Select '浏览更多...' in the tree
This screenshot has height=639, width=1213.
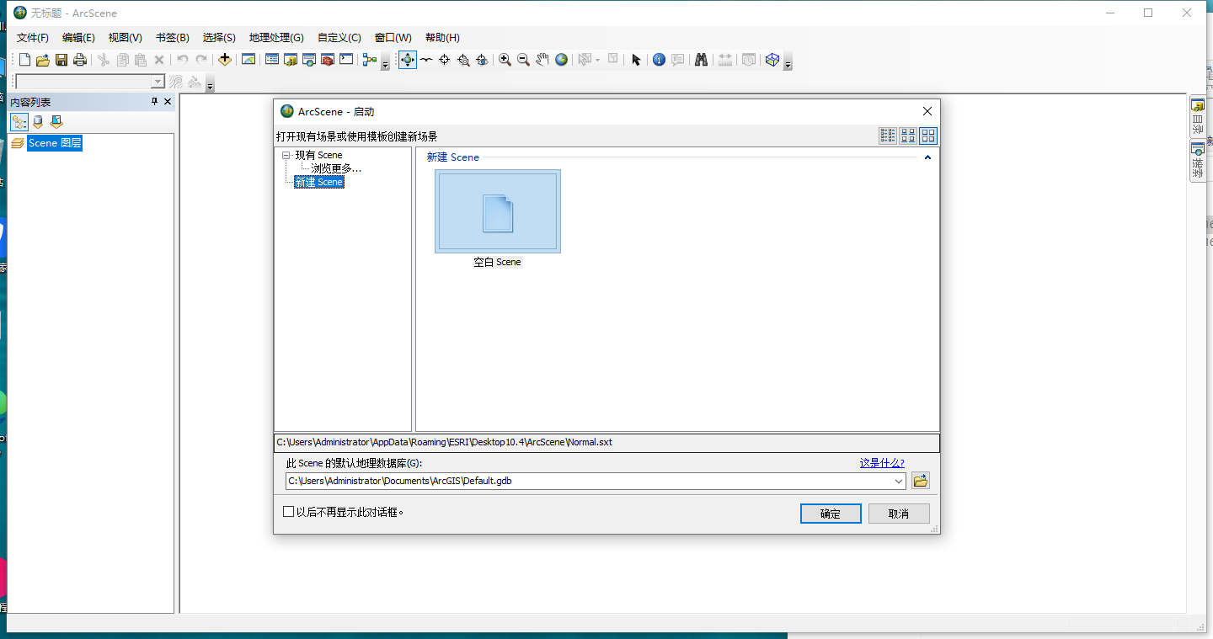[336, 168]
